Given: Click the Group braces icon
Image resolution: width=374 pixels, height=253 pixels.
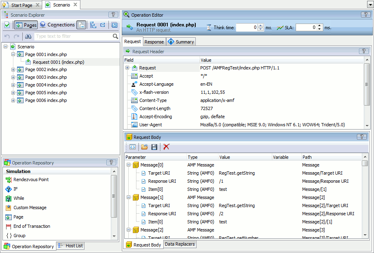Looking at the screenshot, I should tap(9, 236).
